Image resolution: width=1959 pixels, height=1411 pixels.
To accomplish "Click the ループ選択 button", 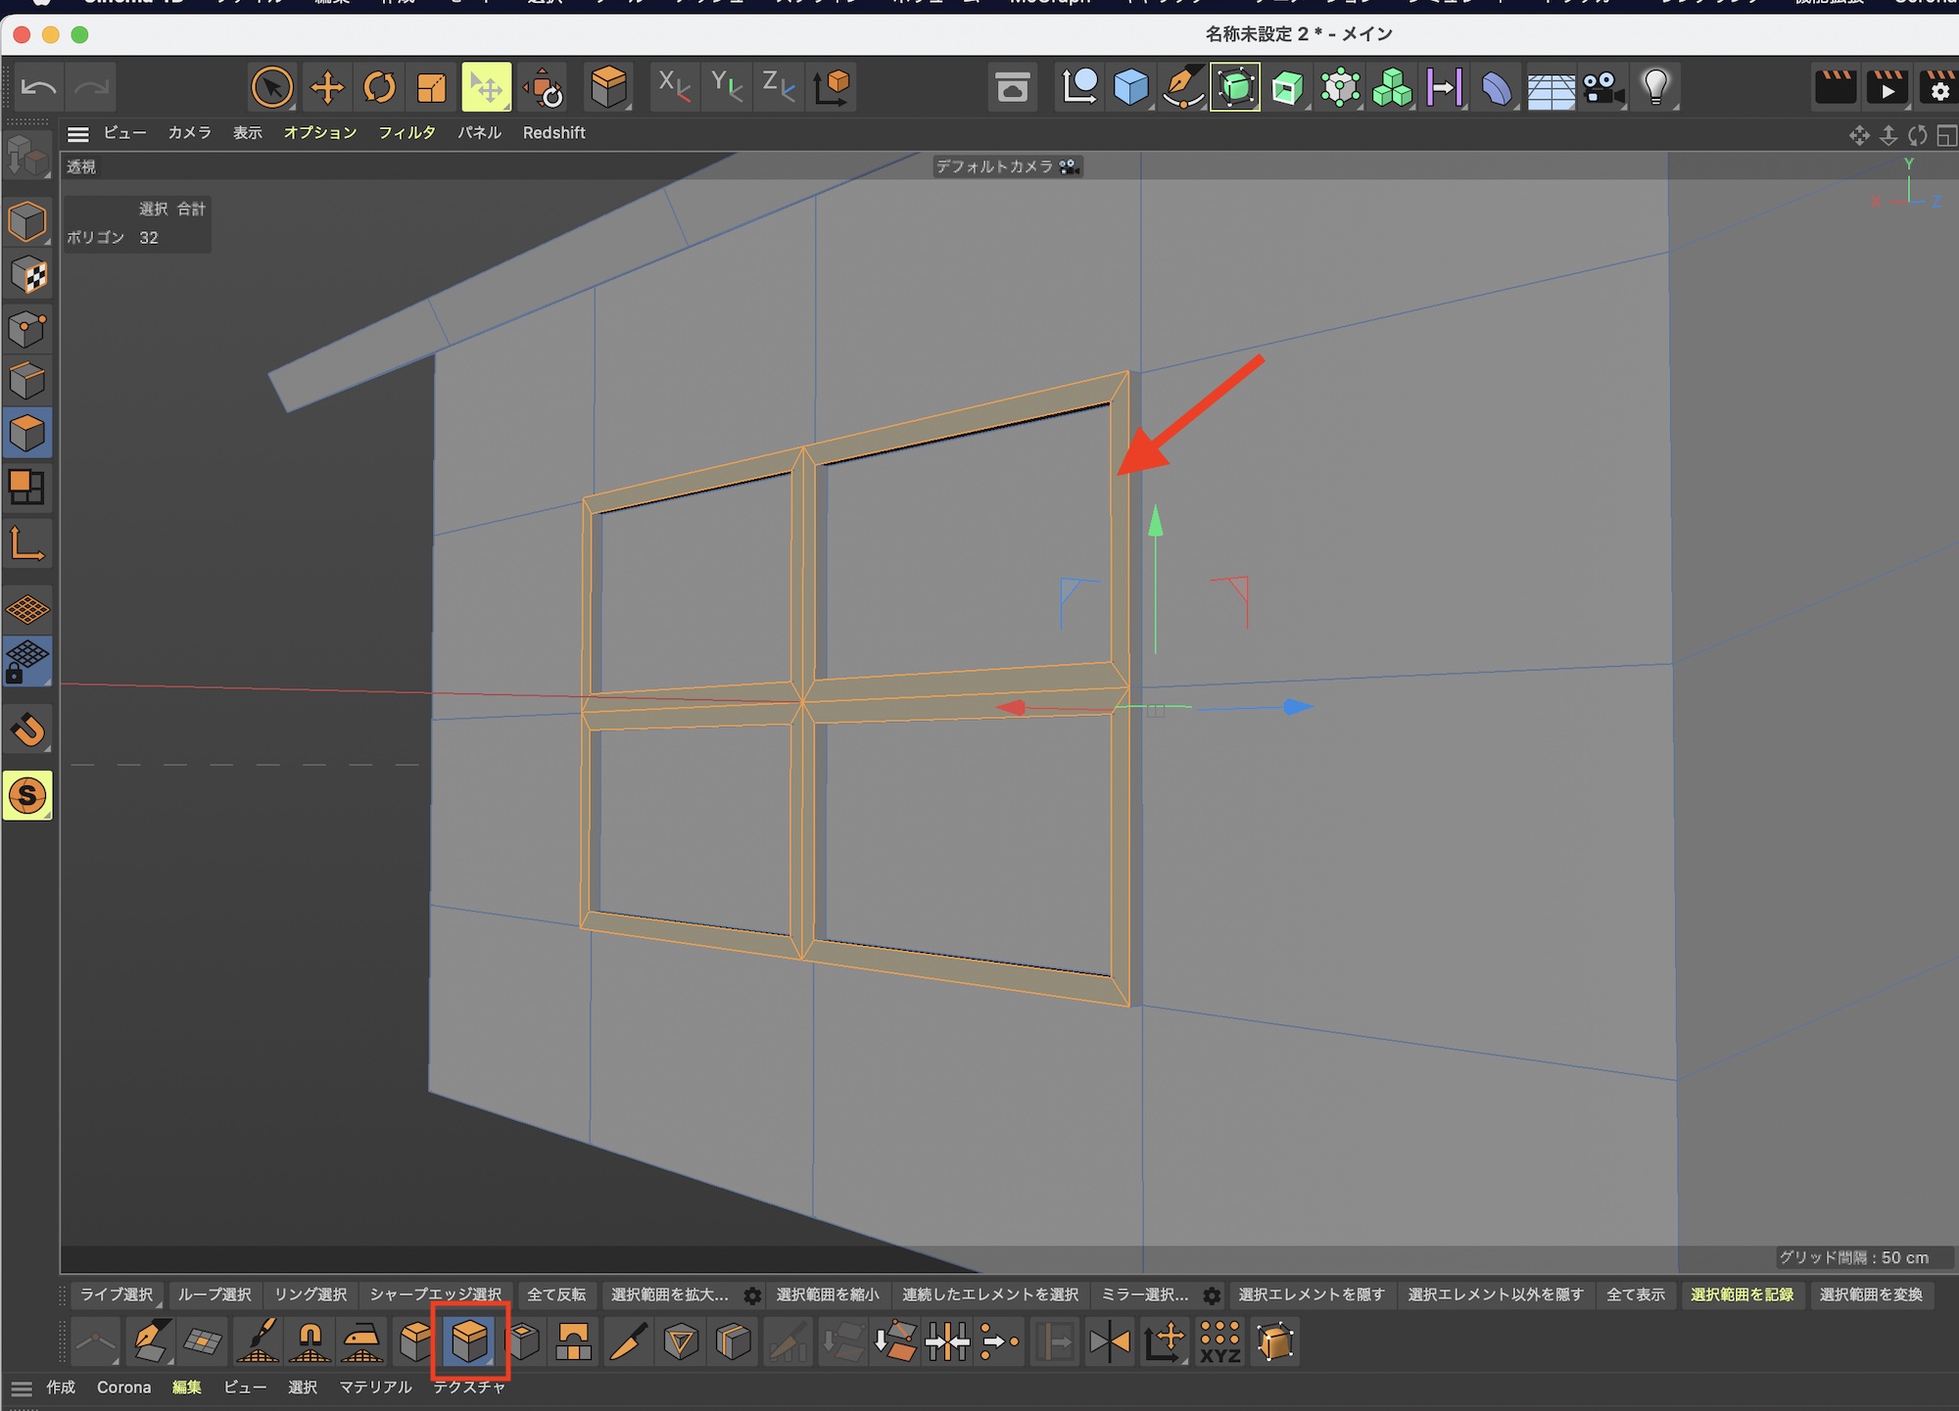I will (215, 1294).
